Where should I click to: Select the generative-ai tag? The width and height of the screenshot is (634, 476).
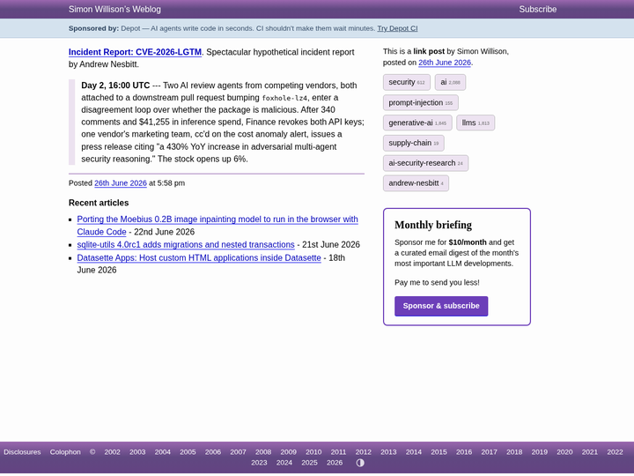coord(417,123)
